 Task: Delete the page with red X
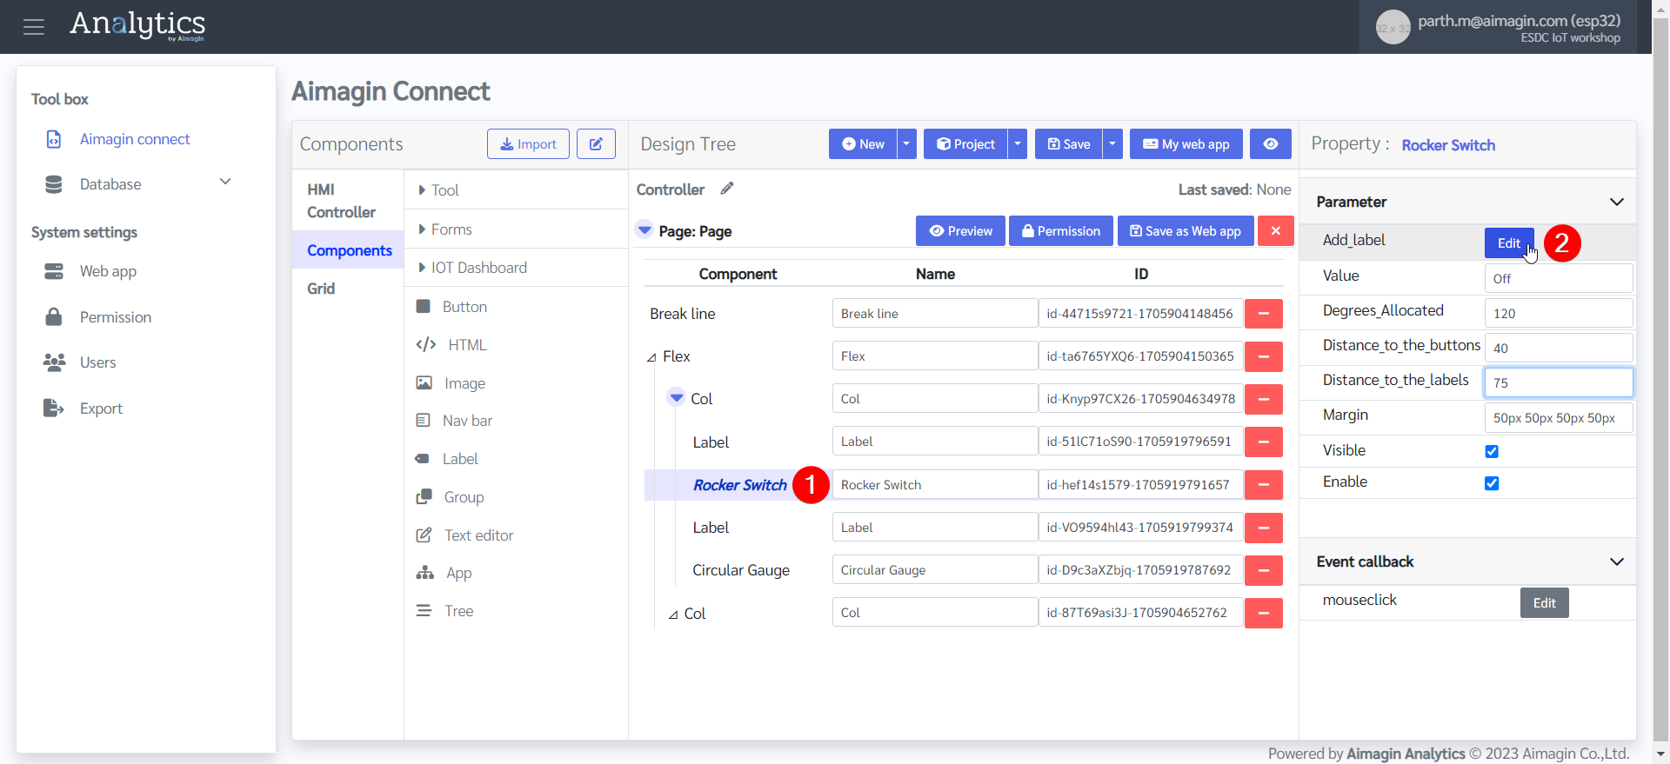[x=1275, y=231]
